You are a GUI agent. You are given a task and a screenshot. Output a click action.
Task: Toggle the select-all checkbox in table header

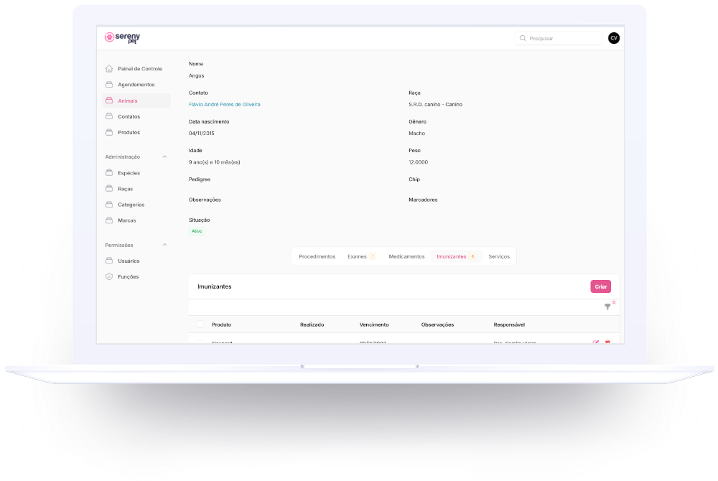(x=200, y=324)
